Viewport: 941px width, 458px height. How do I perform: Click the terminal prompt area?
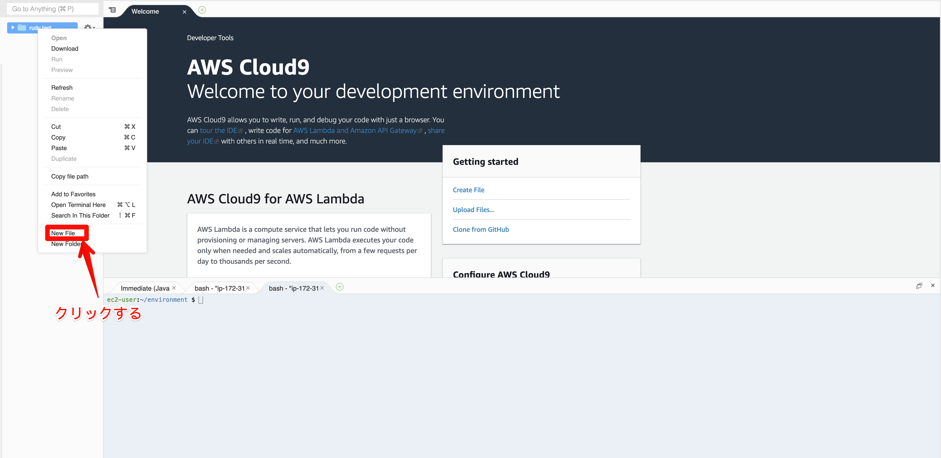pyautogui.click(x=522, y=376)
